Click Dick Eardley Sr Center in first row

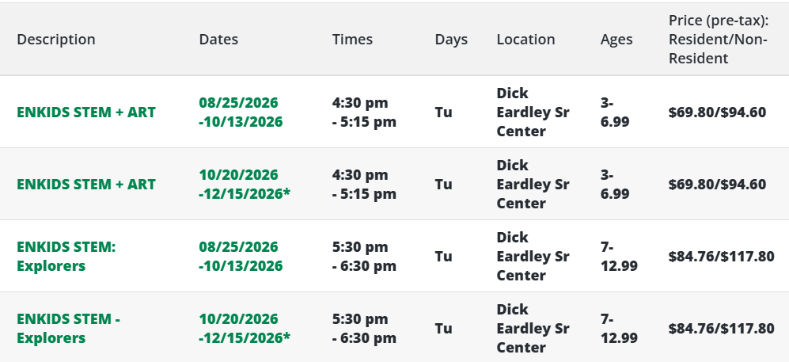(x=533, y=112)
